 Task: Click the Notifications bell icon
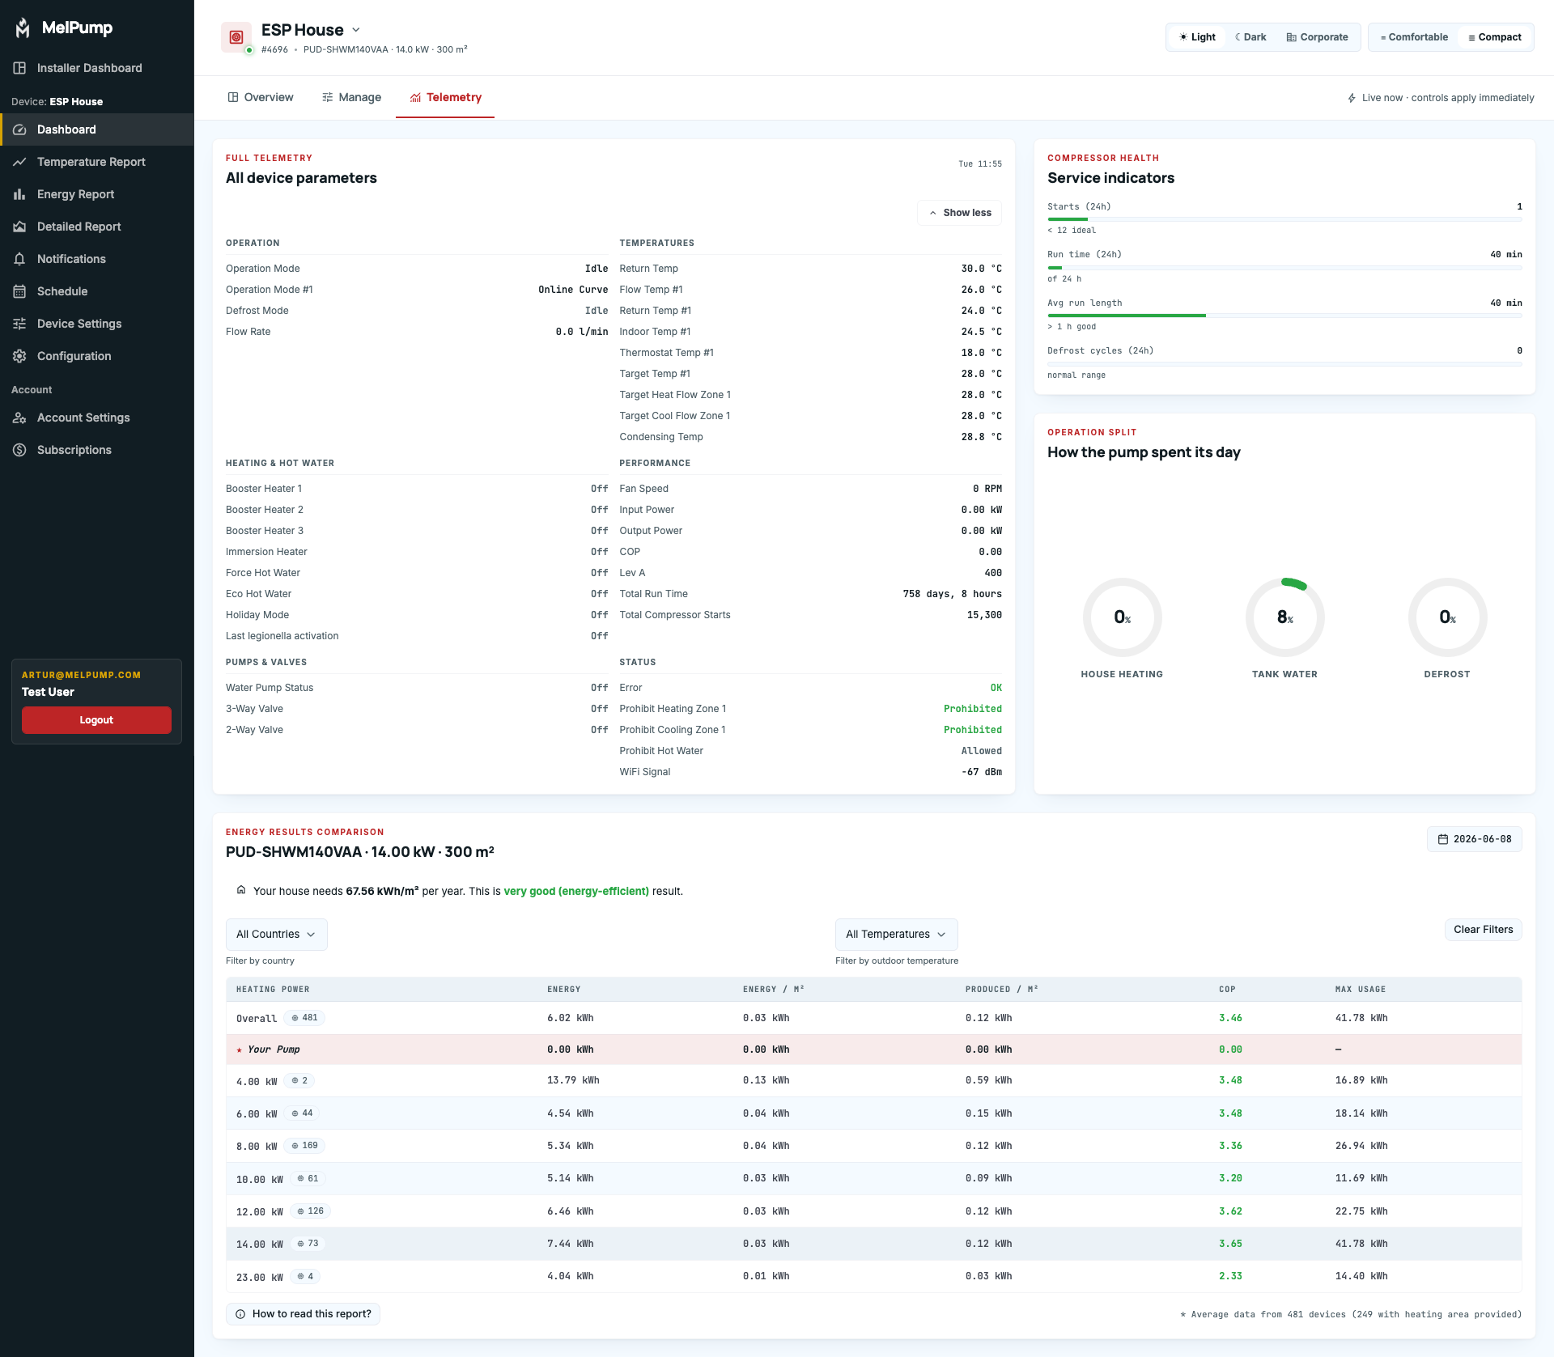19,259
